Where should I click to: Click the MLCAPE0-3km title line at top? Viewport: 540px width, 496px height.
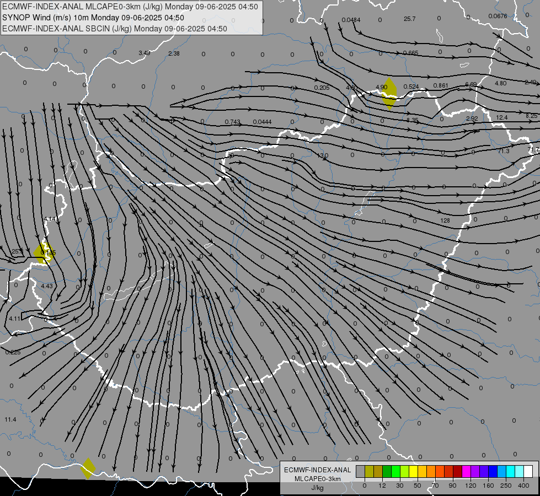[x=130, y=7]
